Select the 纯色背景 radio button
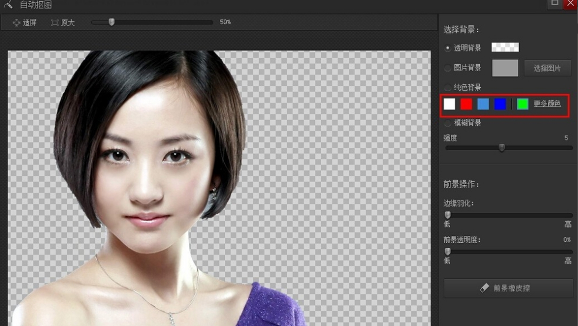Image resolution: width=578 pixels, height=326 pixels. [x=447, y=87]
